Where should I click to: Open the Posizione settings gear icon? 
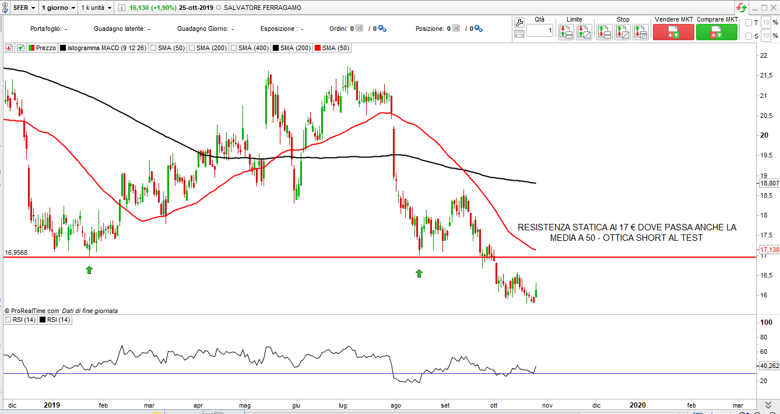(x=478, y=29)
